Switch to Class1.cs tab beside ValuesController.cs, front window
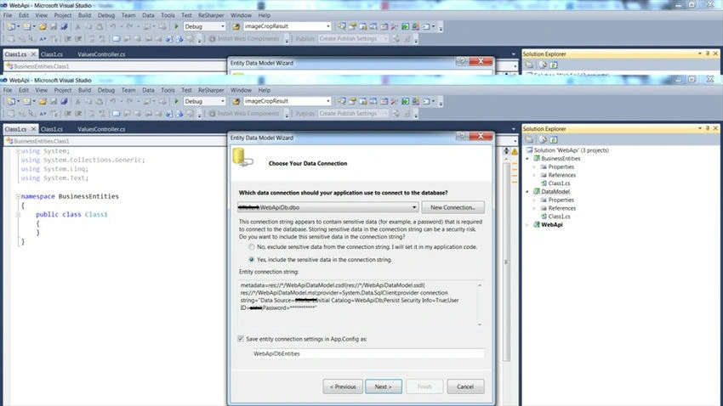Image resolution: width=723 pixels, height=406 pixels. tap(52, 129)
